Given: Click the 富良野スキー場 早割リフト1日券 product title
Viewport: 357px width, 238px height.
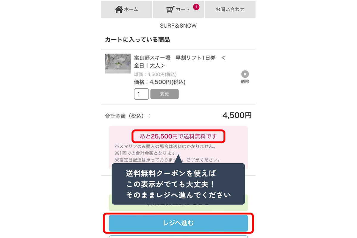Looking at the screenshot, I should tap(180, 62).
